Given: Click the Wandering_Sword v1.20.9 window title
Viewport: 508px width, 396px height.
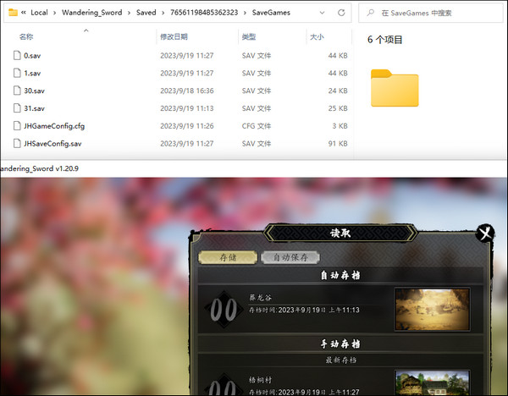Looking at the screenshot, I should point(39,168).
